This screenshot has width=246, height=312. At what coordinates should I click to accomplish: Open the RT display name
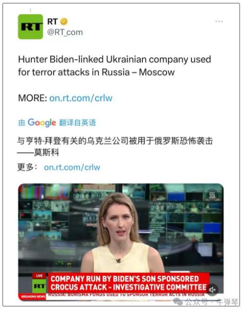click(52, 22)
